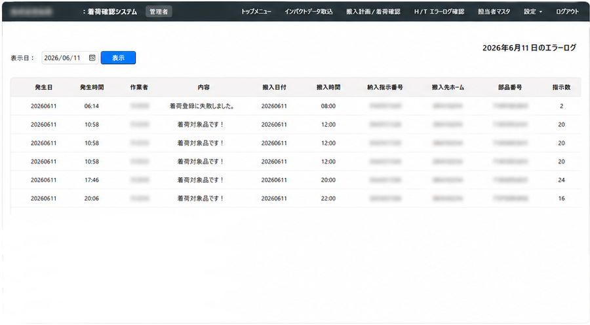Click the blue 表示 button
This screenshot has width=590, height=325.
118,58
